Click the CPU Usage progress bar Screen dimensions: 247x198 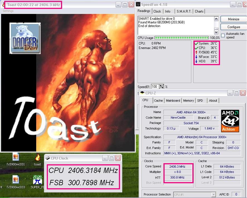182,38
